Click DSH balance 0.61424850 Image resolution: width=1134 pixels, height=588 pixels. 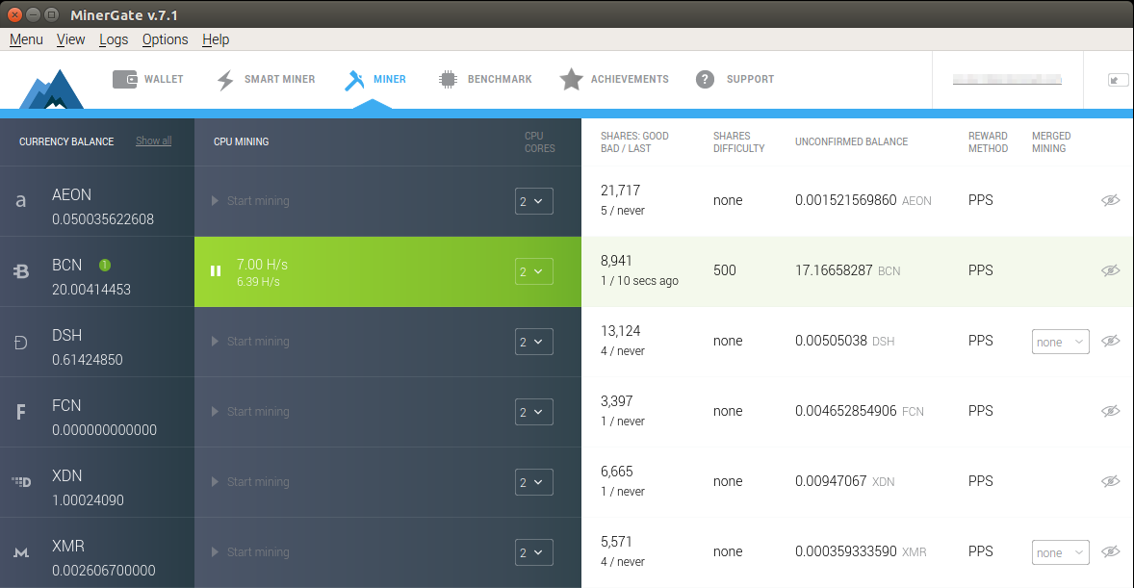click(x=88, y=360)
